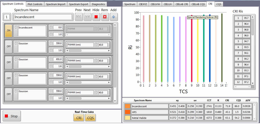
Task: Click the Stop button
Action: (12, 116)
